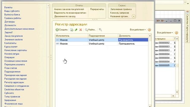Open Валюты in navigation panel
The height and width of the screenshot is (107, 190).
pyautogui.click(x=8, y=7)
